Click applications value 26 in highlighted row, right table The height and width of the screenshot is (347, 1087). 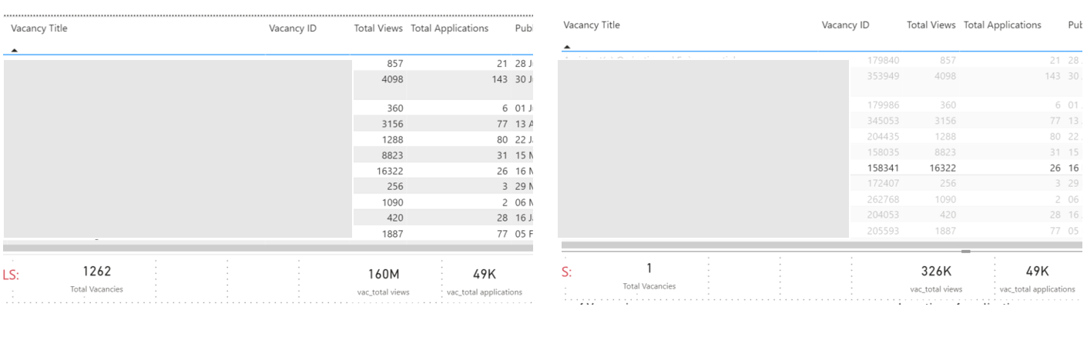coord(1055,168)
